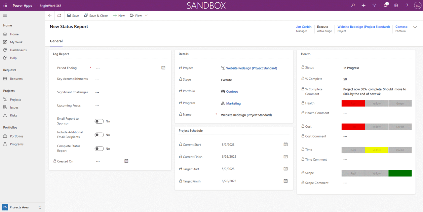Enable the Email Report to Sponsor toggle
Viewport: 423px width, 212px height.
[x=98, y=121]
